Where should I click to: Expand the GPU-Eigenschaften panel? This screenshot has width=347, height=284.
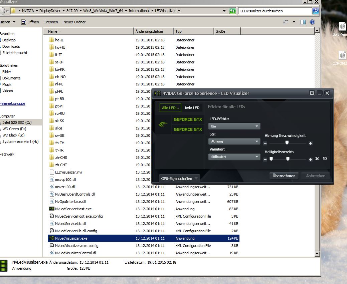[179, 178]
